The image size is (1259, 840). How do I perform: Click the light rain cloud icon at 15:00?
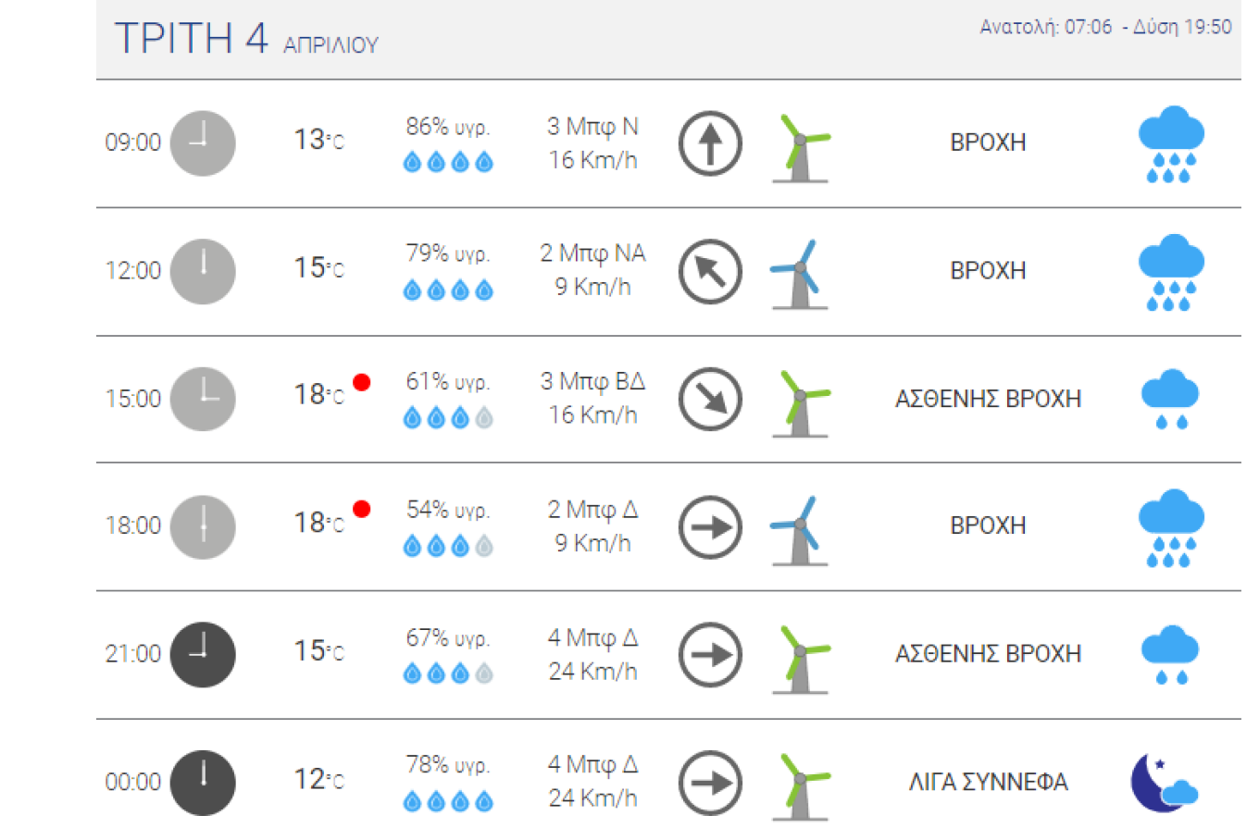(x=1170, y=399)
